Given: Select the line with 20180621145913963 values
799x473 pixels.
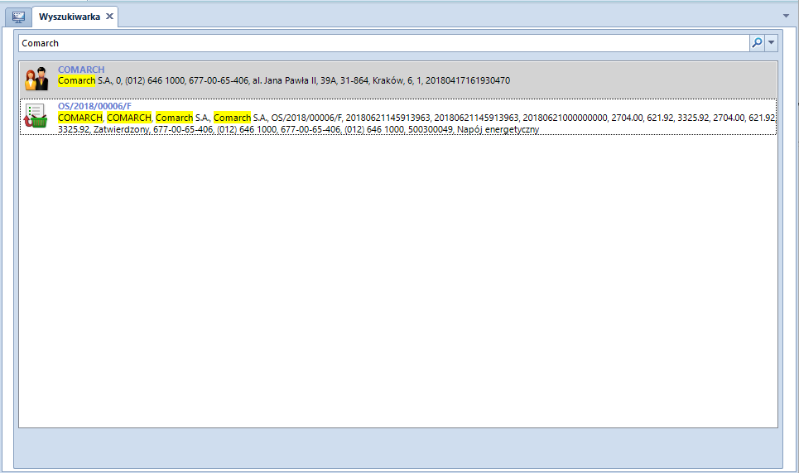Looking at the screenshot, I should pos(416,118).
